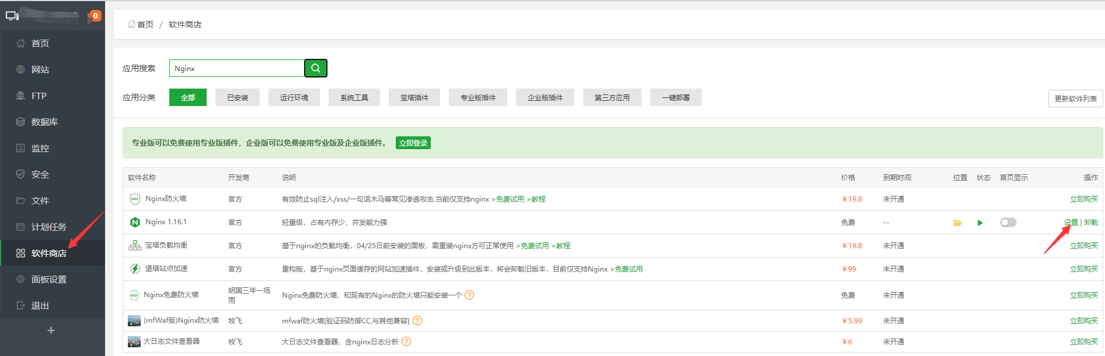
Task: Click 首页 breadcrumb link
Action: pyautogui.click(x=145, y=24)
